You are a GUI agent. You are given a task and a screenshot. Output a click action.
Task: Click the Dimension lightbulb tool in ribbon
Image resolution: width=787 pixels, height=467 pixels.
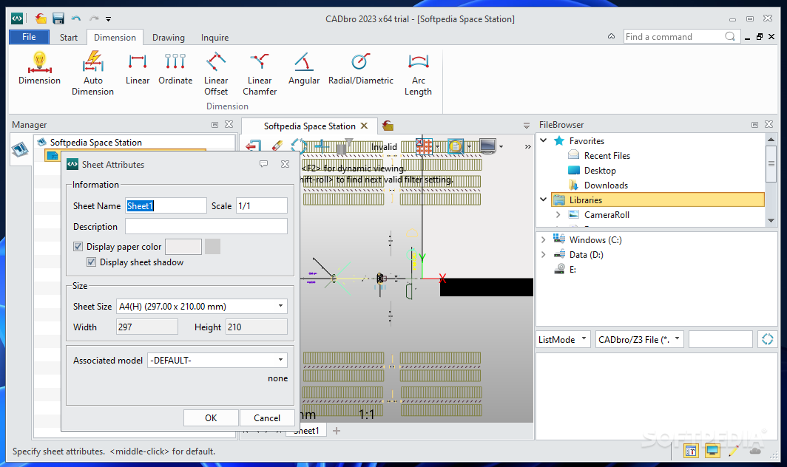point(39,68)
